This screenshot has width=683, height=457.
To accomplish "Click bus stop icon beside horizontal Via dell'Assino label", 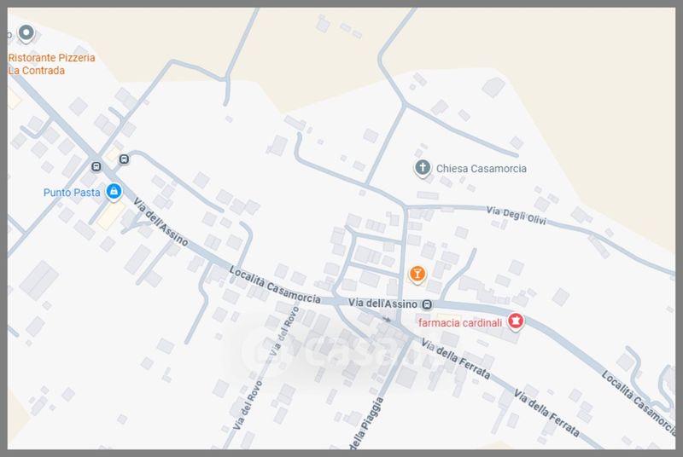I will click(427, 304).
